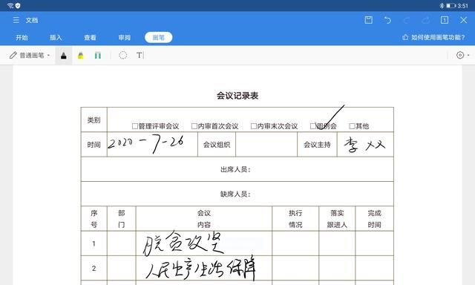The height and width of the screenshot is (285, 475).
Task: Switch to the 插入 tab
Action: (56, 38)
